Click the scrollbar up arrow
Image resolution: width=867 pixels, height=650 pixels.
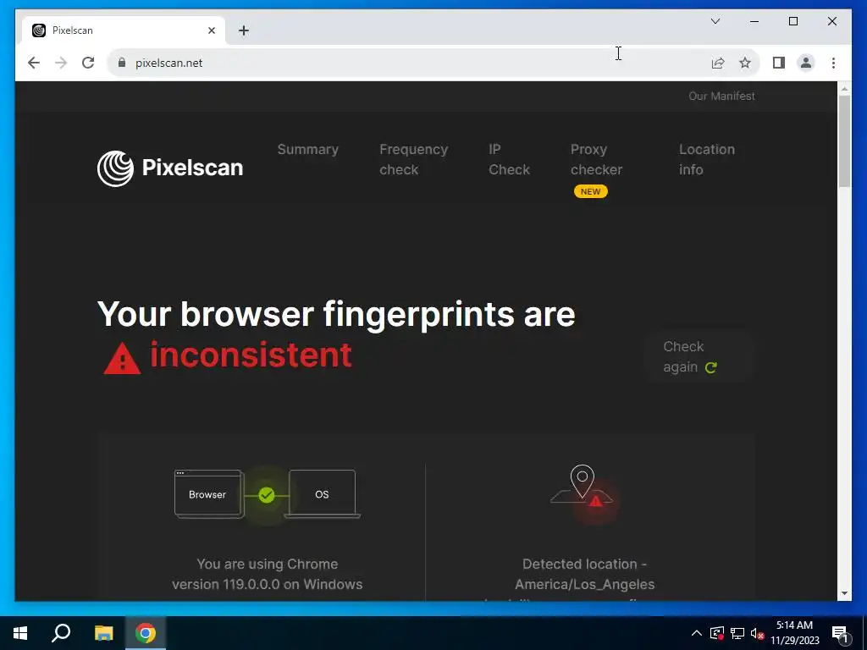point(844,88)
